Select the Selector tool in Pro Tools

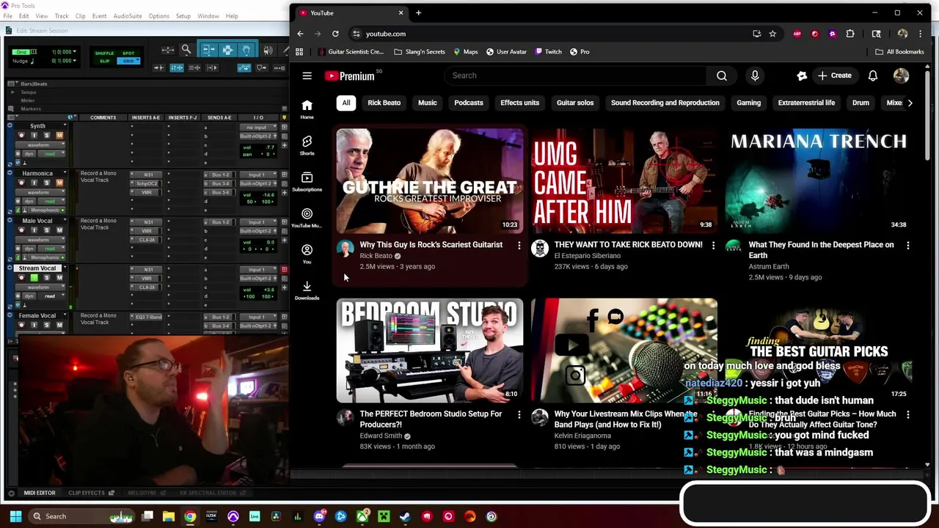tap(227, 50)
